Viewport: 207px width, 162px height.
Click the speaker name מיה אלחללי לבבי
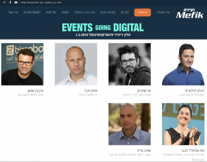pyautogui.click(x=193, y=151)
